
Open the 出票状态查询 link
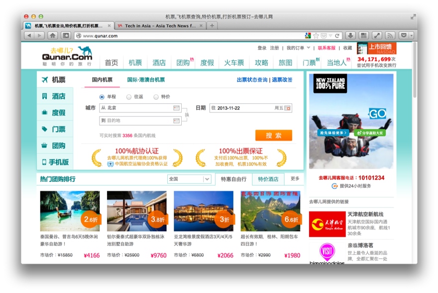(252, 80)
